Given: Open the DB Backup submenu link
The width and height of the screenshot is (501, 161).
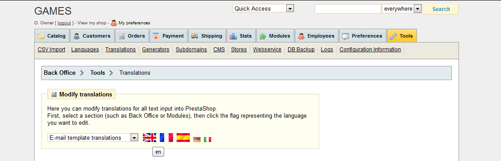Looking at the screenshot, I should click(x=301, y=50).
